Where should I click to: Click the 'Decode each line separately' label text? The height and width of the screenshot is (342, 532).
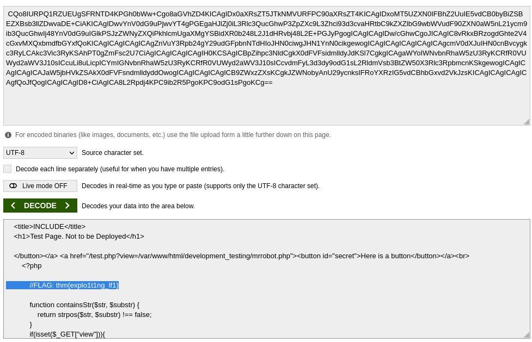pyautogui.click(x=120, y=169)
